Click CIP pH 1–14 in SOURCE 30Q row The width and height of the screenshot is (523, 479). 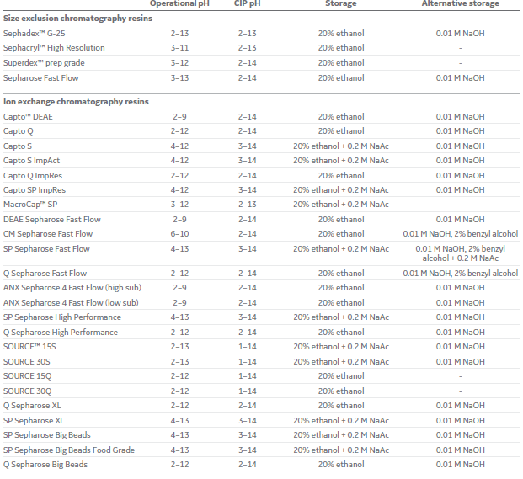[x=247, y=391]
